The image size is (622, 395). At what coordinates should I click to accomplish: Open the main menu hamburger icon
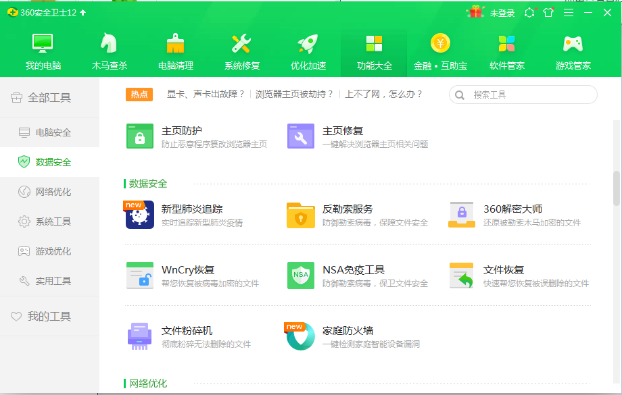tap(569, 13)
